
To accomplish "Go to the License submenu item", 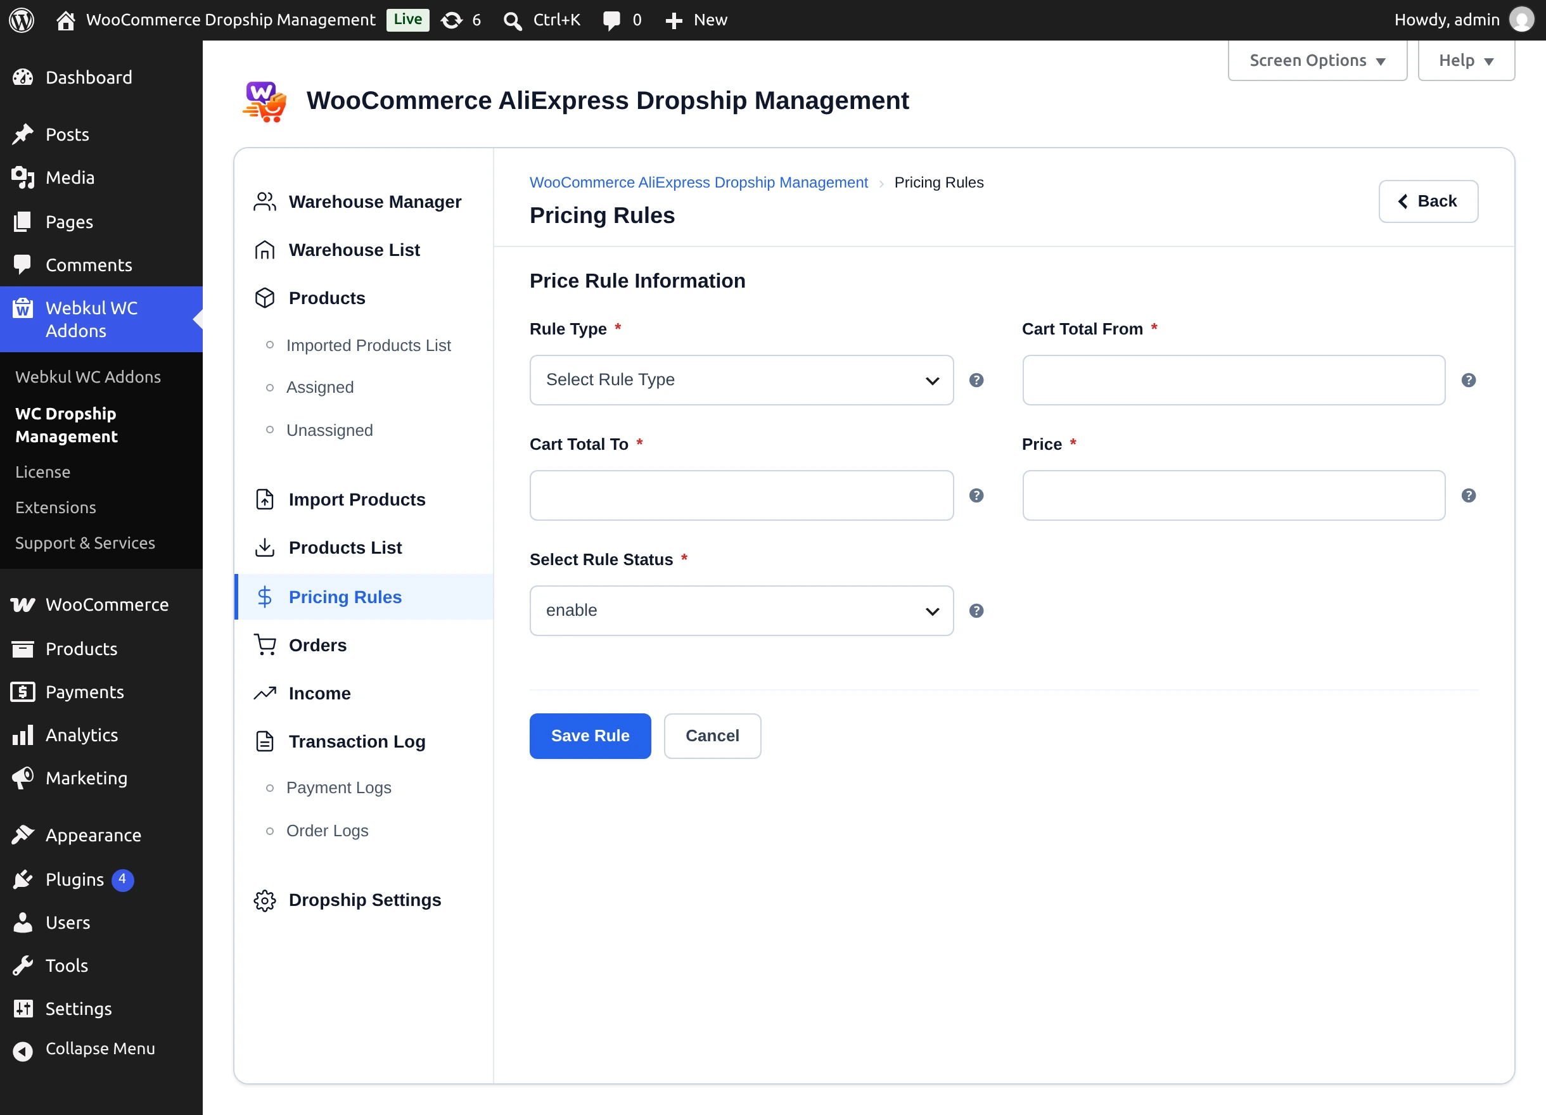I will [x=43, y=473].
